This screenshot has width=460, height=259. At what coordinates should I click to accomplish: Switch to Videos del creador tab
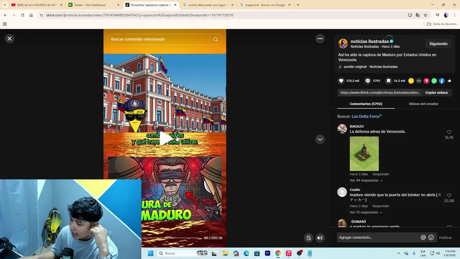coord(423,104)
